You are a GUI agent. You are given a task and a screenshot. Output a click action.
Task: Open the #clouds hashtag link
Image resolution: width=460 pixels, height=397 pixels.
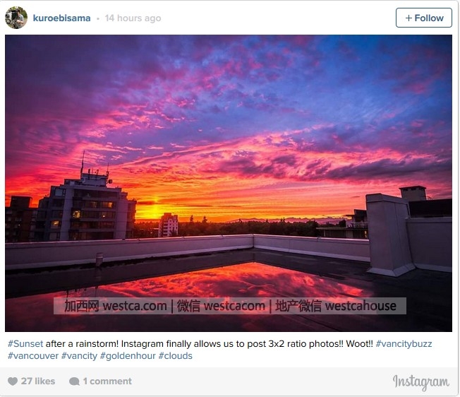[x=176, y=355]
